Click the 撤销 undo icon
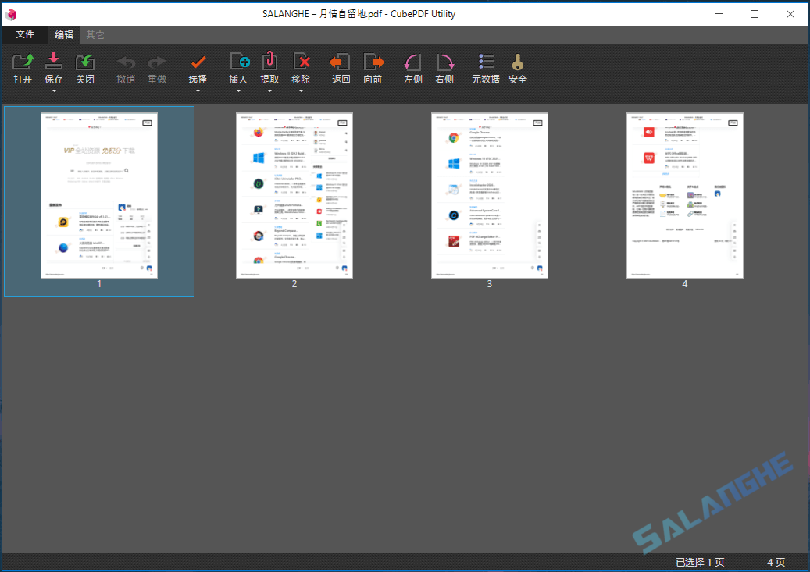Viewport: 810px width, 572px height. [x=126, y=69]
